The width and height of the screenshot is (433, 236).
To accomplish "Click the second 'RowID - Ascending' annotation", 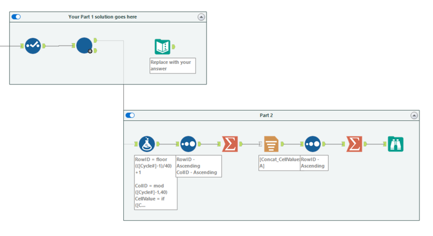I will tap(314, 163).
